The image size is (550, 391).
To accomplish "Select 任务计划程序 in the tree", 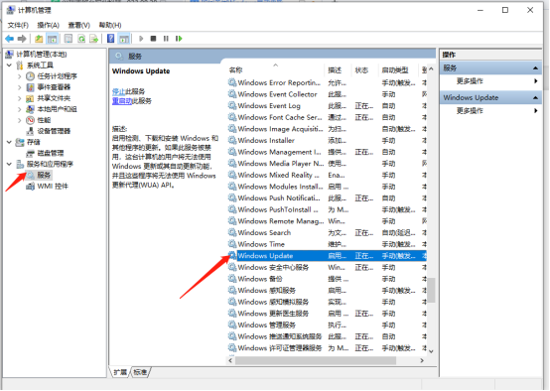I will click(x=58, y=76).
